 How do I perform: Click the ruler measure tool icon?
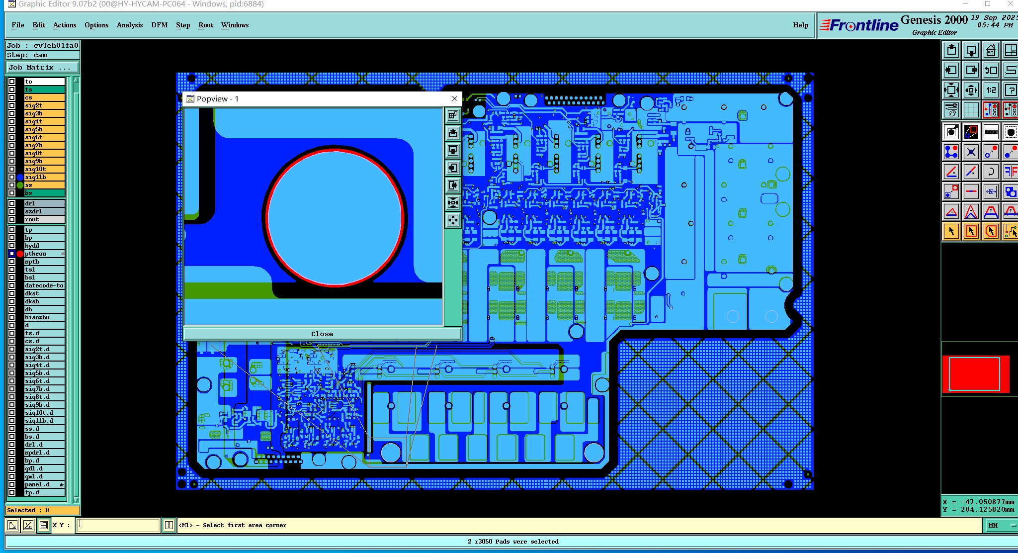pyautogui.click(x=991, y=132)
